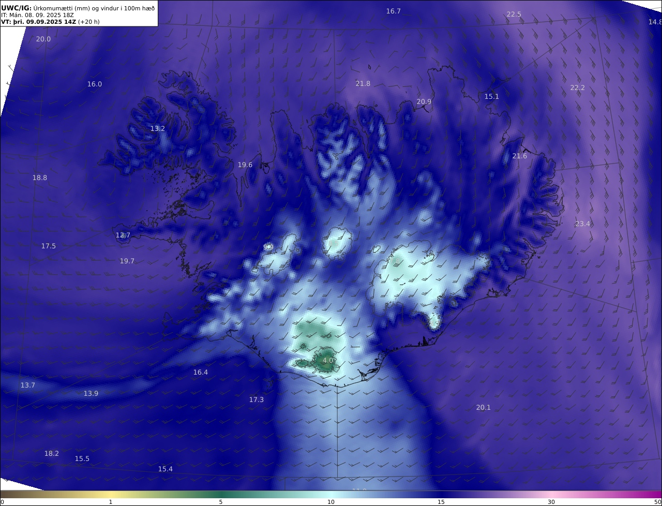
Task: Click the map value 17.5
Action: [49, 246]
